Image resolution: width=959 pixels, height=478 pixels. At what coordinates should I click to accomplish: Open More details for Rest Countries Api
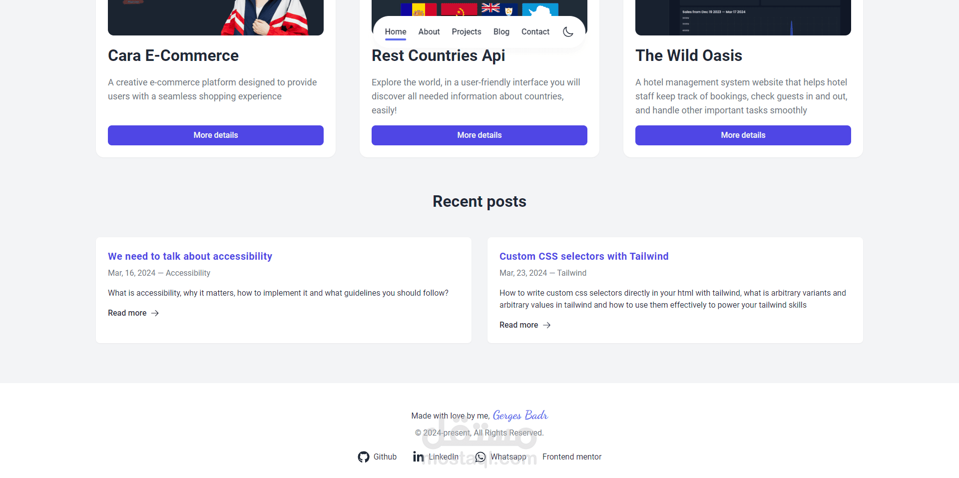[x=479, y=135]
